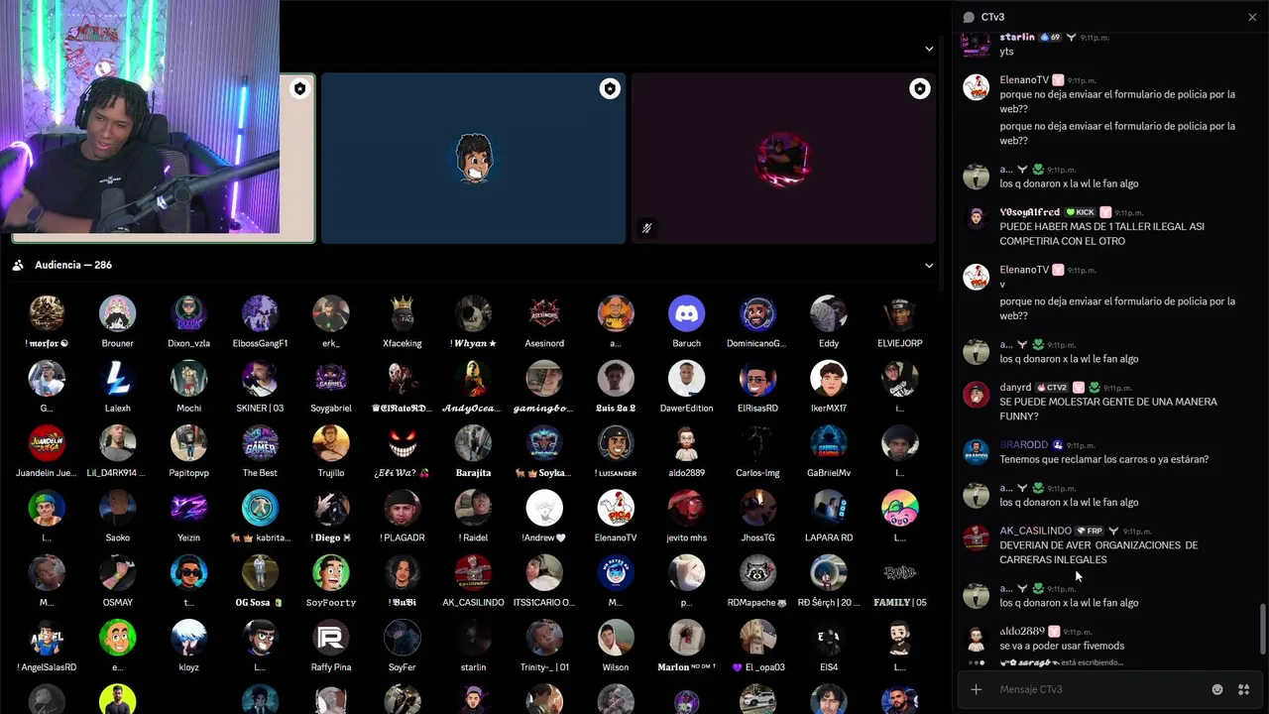Click the moderator badge on left speaker tile
This screenshot has width=1269, height=714.
299,89
